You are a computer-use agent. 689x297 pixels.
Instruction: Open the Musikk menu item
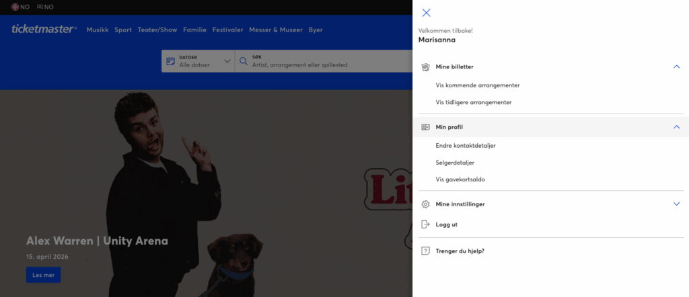pyautogui.click(x=98, y=30)
